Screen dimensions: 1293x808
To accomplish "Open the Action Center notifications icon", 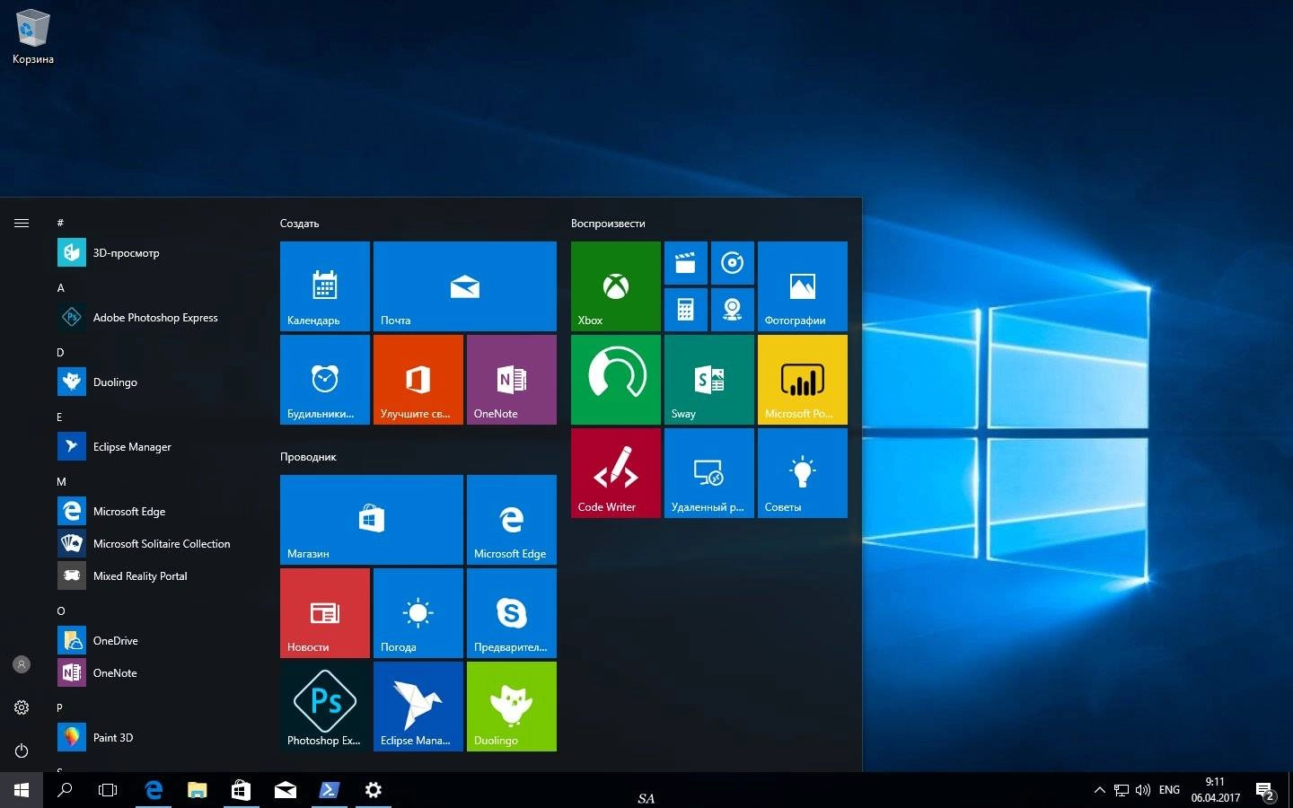I will 1266,791.
